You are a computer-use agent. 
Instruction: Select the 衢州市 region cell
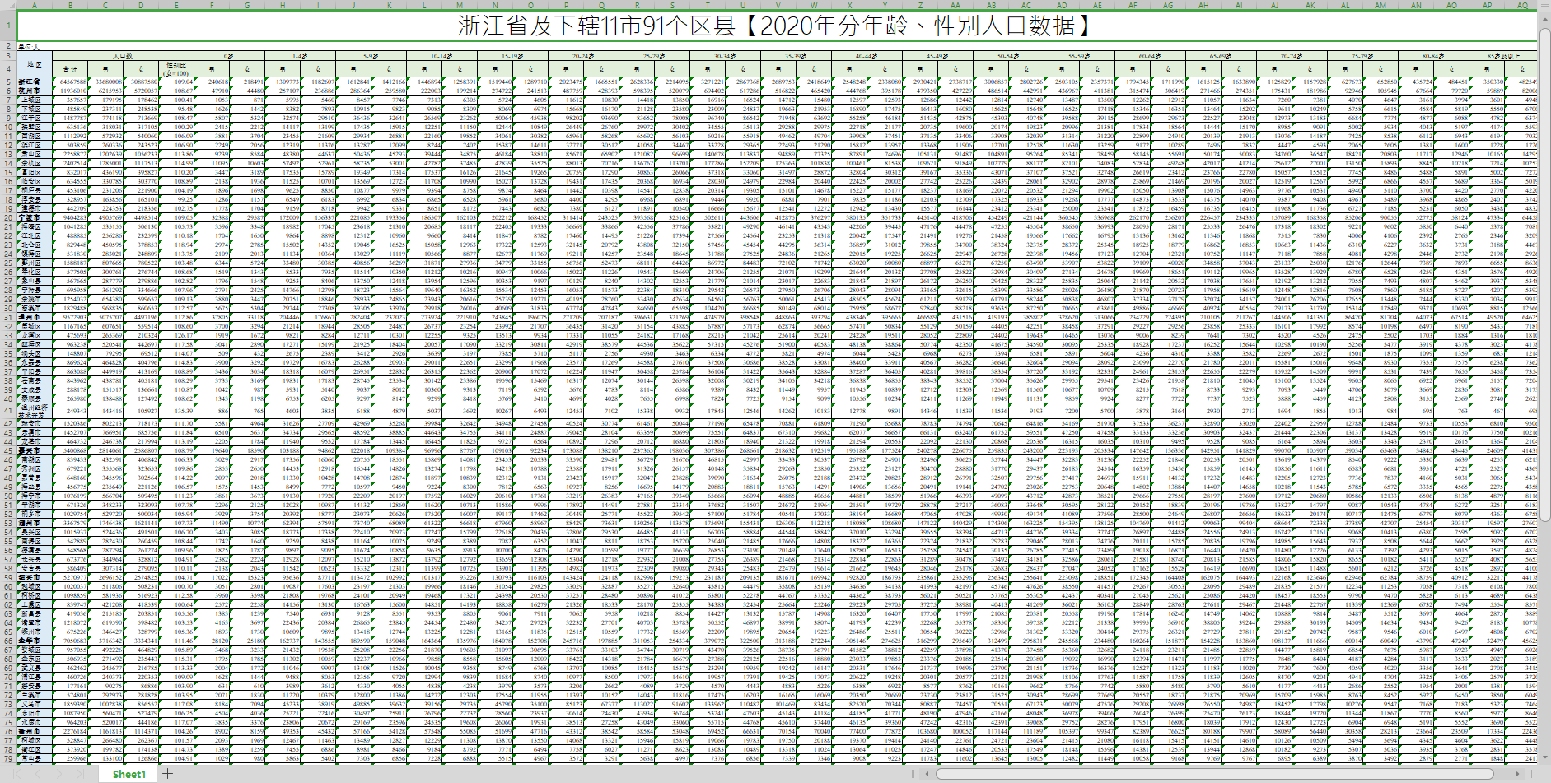pyautogui.click(x=34, y=730)
